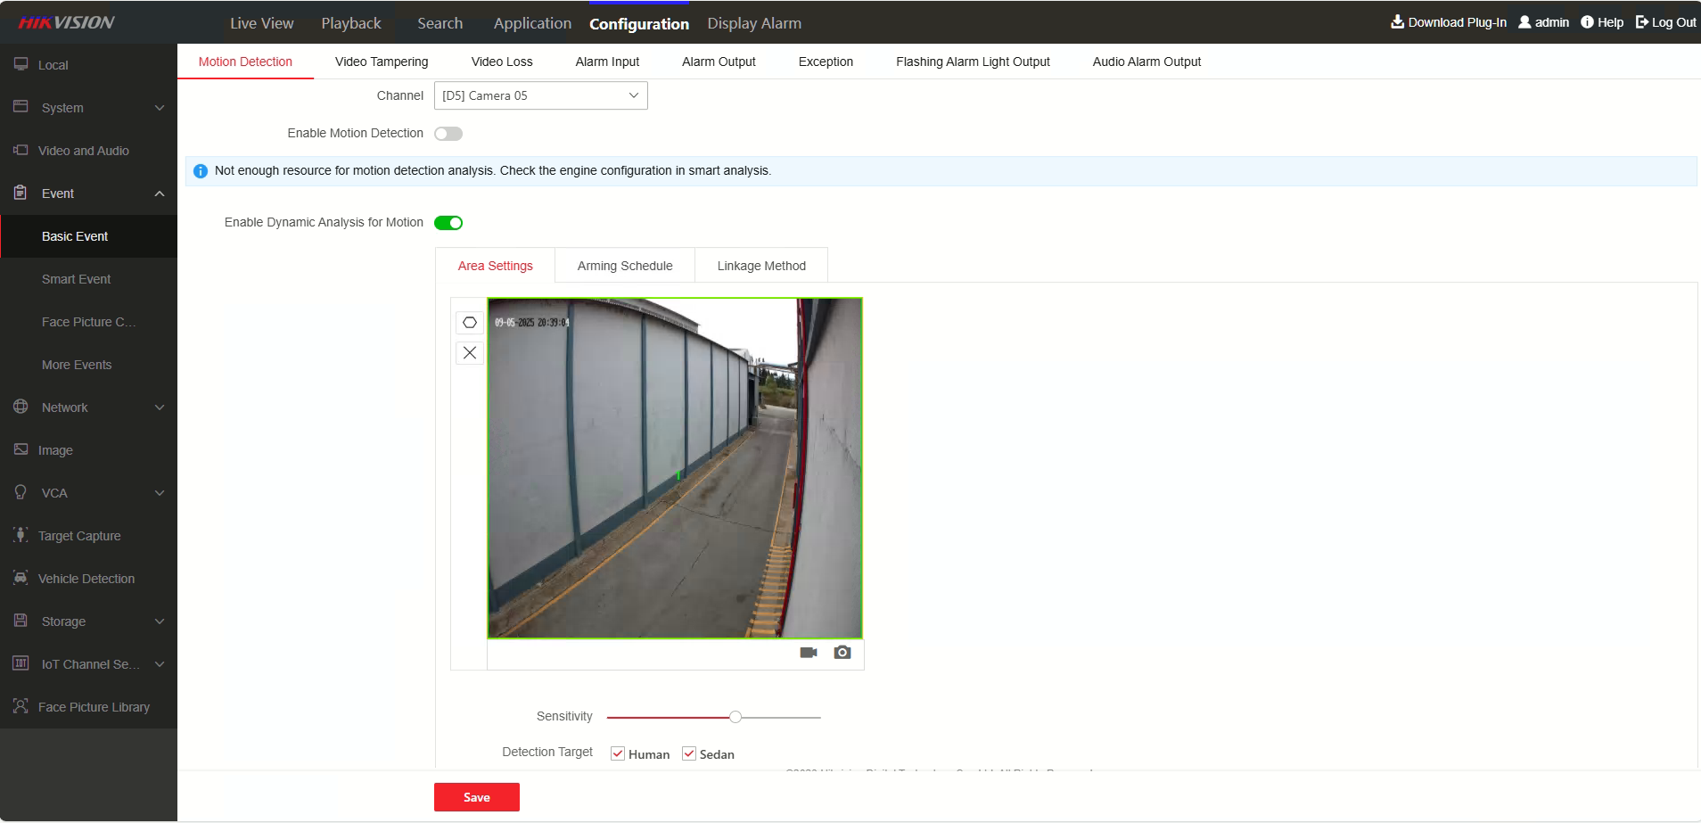
Task: Open the Arming Schedule tab
Action: (x=625, y=266)
